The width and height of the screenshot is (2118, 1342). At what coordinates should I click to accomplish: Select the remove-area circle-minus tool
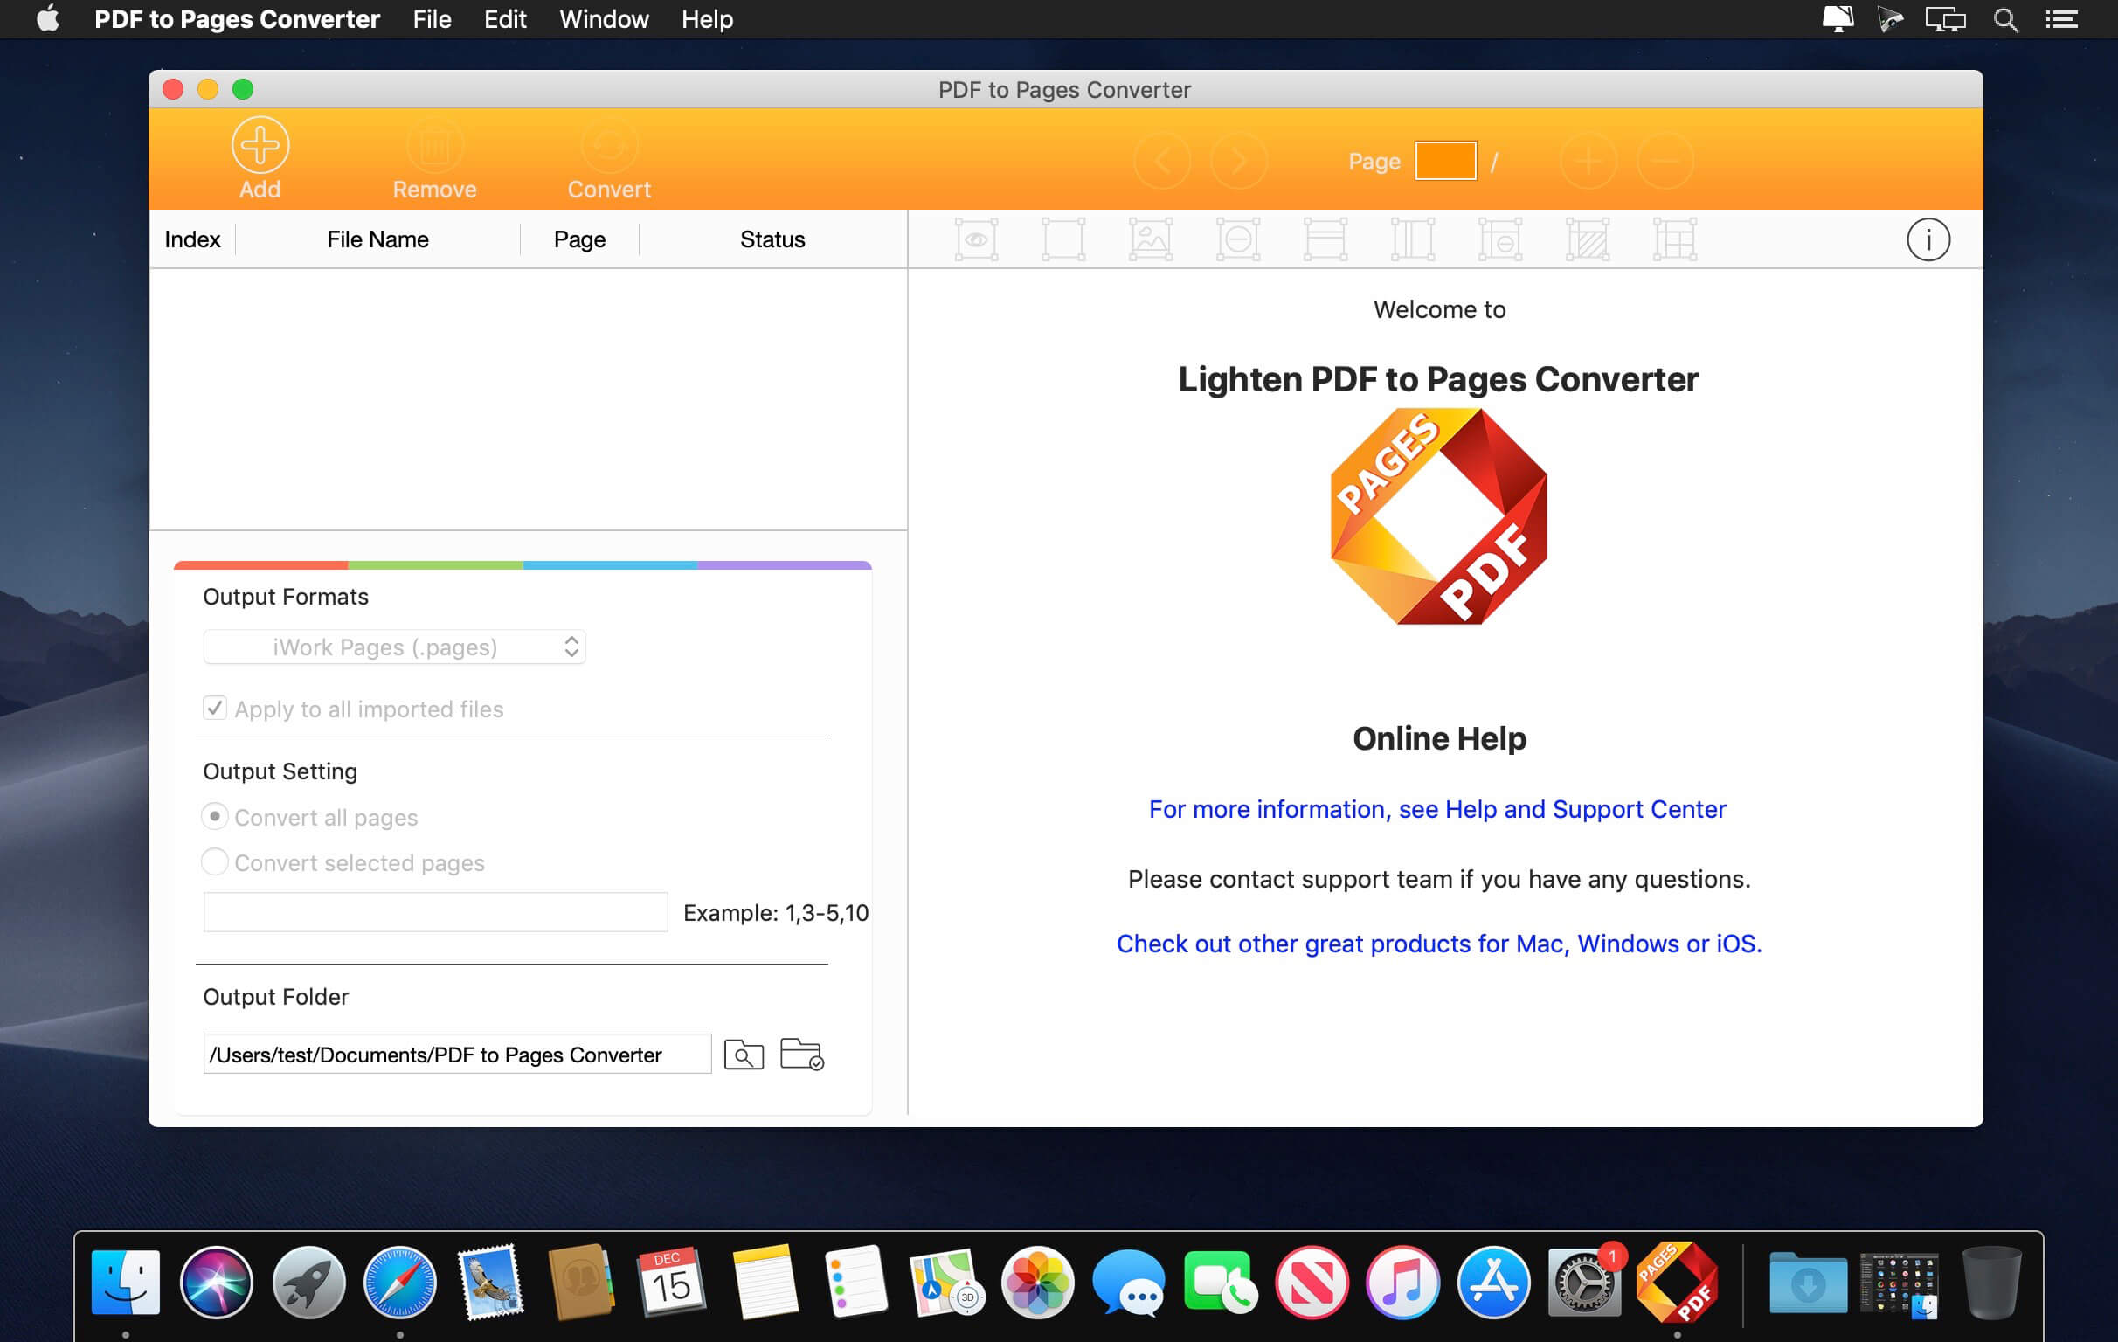pos(1237,239)
